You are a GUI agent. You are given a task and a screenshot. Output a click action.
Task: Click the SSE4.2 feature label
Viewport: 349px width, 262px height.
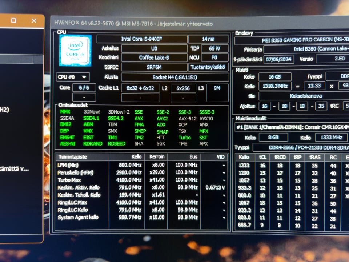click(x=116, y=118)
